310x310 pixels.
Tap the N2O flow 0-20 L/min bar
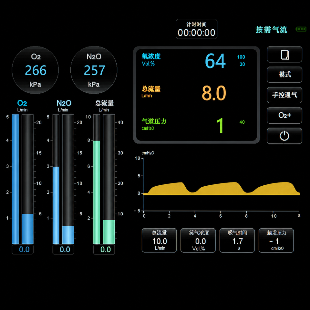pos(68,179)
